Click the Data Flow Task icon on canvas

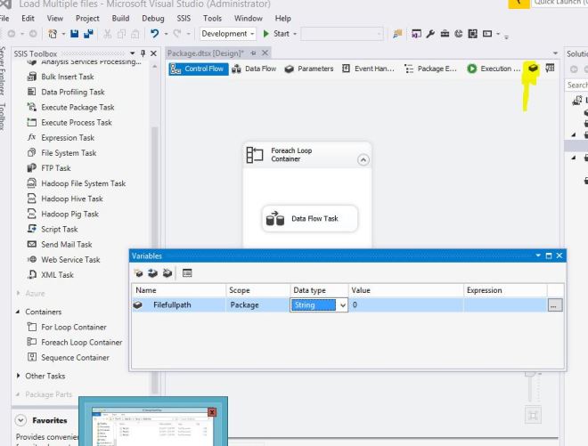(x=275, y=219)
